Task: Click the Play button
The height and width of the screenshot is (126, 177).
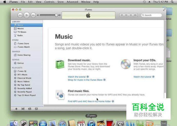Action: (x=27, y=15)
